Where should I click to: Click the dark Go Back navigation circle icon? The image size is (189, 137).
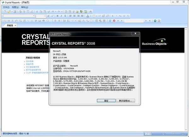click(x=155, y=21)
